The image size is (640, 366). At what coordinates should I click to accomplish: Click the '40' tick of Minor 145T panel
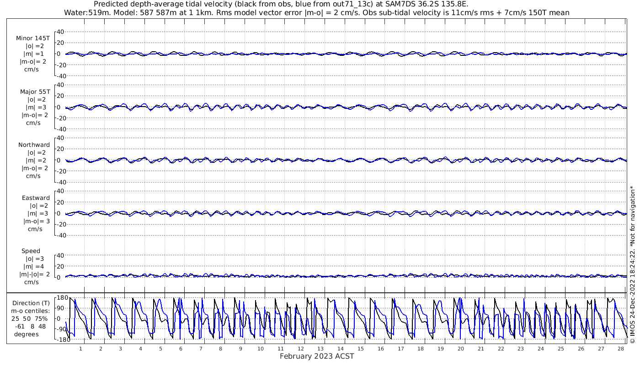click(x=60, y=32)
